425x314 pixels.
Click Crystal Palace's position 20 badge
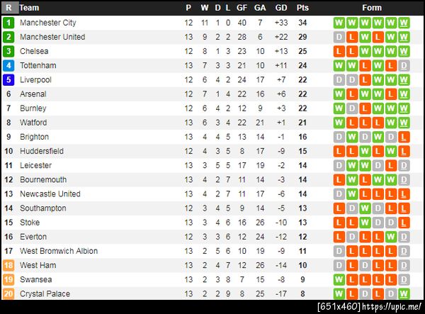coord(8,293)
